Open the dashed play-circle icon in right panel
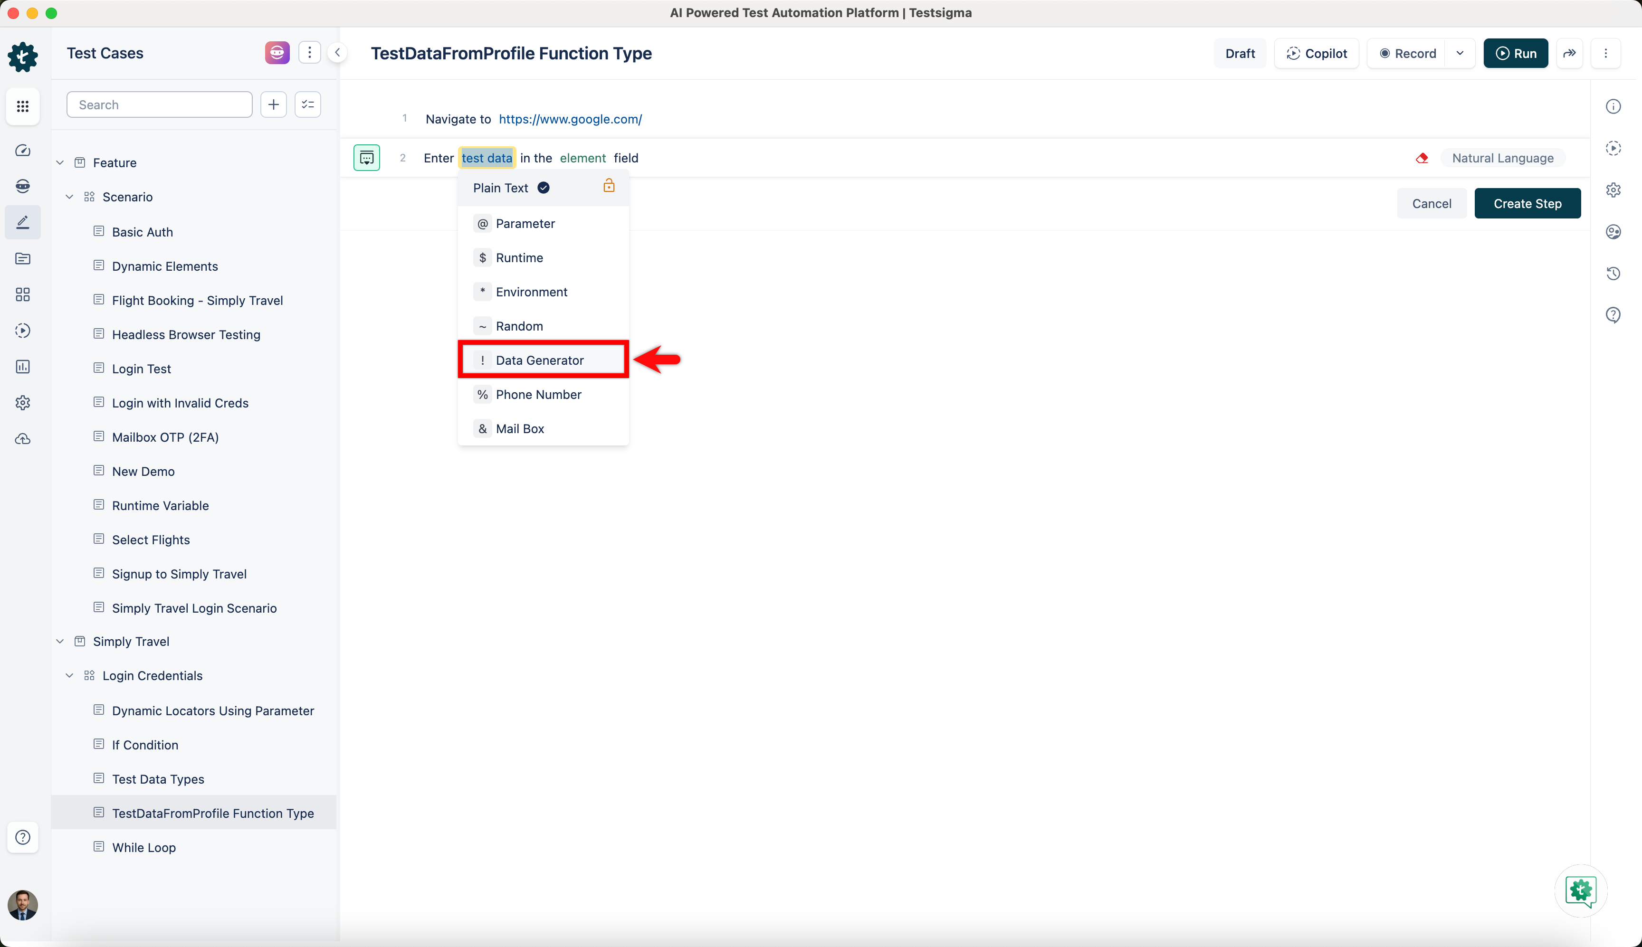This screenshot has width=1642, height=947. click(1613, 148)
